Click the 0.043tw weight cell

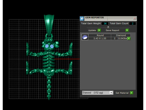(123, 38)
